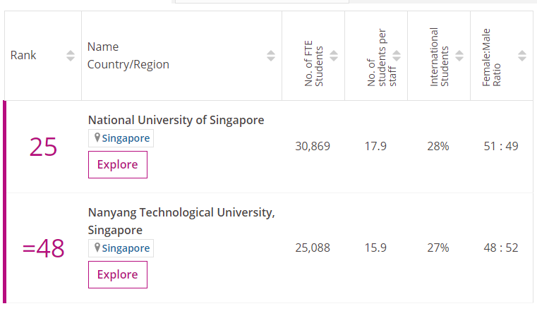Click the 30,869 FTE students cell
Screen dimensions: 537x311
pyautogui.click(x=313, y=147)
